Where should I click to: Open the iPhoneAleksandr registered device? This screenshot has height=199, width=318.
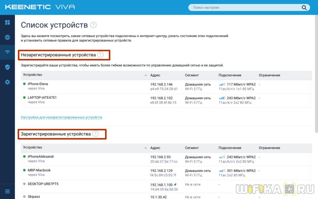pyautogui.click(x=41, y=157)
